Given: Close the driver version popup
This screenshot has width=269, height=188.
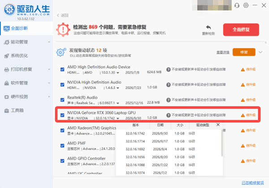Looking at the screenshot, I should (x=218, y=124).
